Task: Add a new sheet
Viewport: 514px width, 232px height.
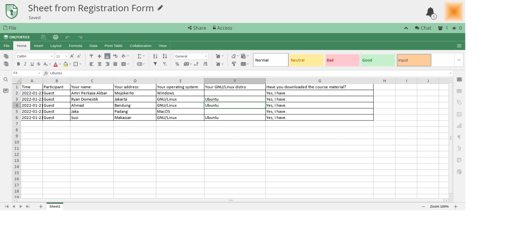Action: pyautogui.click(x=41, y=206)
